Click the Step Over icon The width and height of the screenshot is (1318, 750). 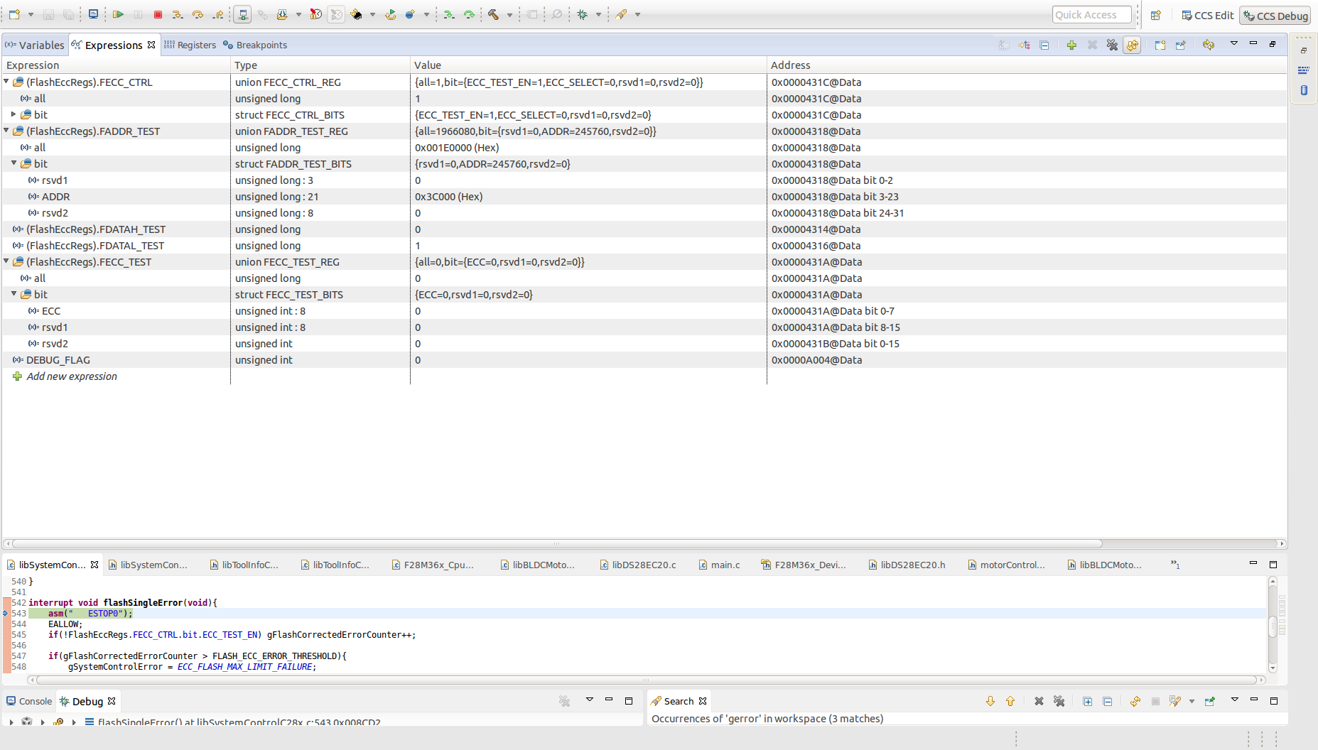pyautogui.click(x=198, y=14)
